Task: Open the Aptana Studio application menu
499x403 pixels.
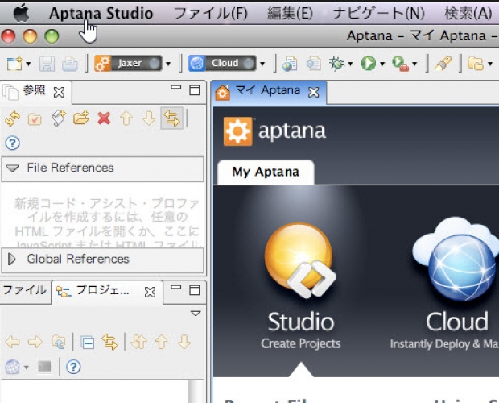Action: pos(101,14)
